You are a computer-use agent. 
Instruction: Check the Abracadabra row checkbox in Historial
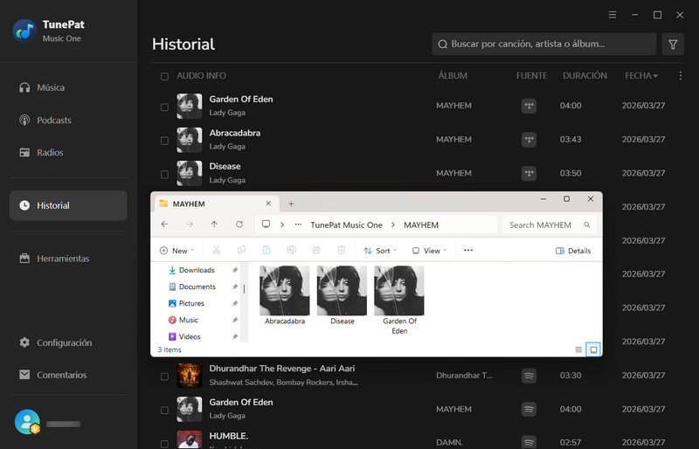tap(164, 141)
